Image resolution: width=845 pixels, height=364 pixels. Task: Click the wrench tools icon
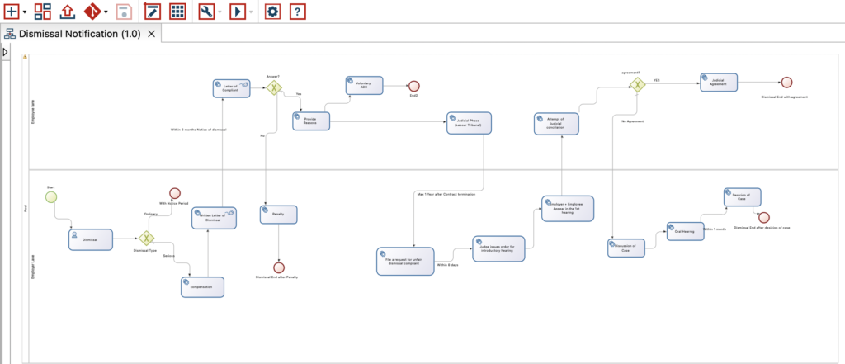pos(207,12)
